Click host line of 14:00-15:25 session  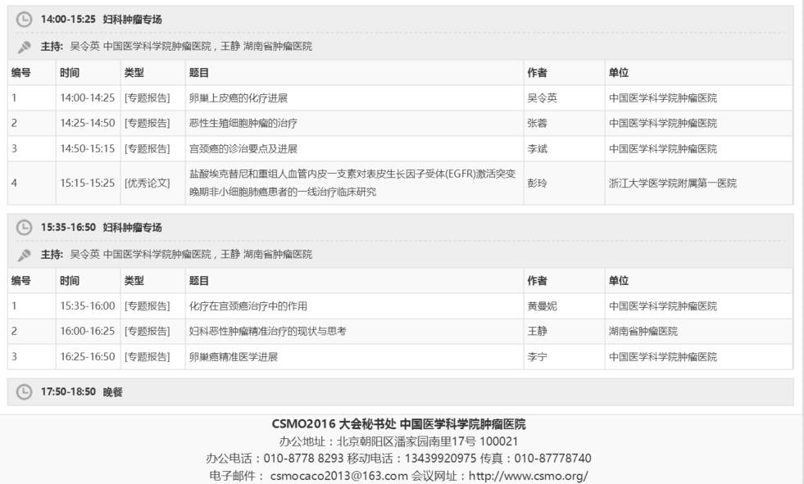click(x=176, y=47)
